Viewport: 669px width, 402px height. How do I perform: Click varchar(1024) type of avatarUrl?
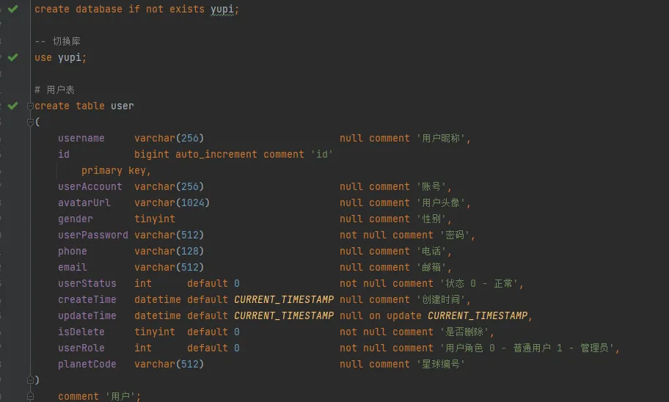coord(172,202)
